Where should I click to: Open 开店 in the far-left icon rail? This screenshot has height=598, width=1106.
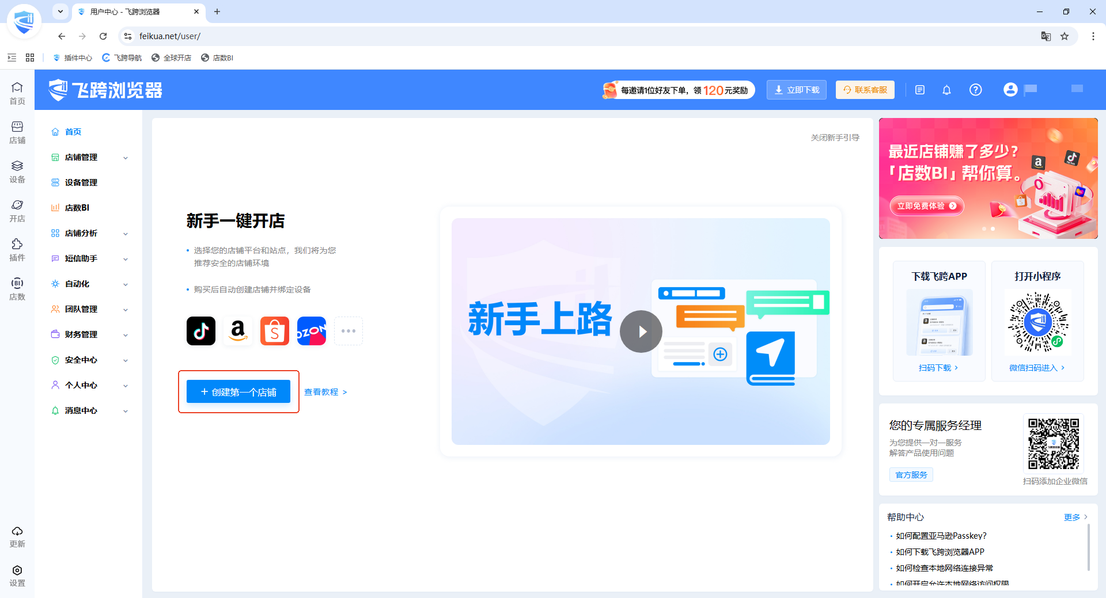[17, 211]
